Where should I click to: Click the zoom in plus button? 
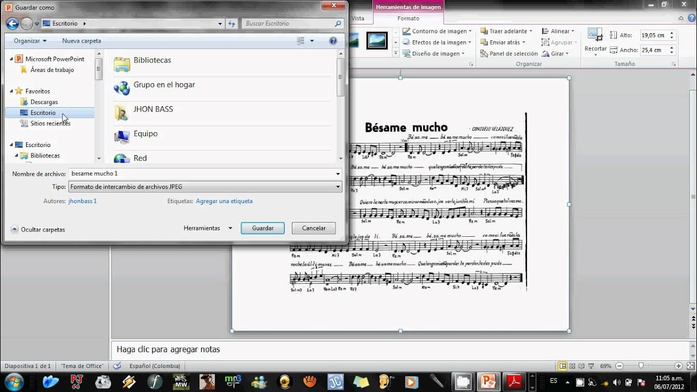coord(678,366)
